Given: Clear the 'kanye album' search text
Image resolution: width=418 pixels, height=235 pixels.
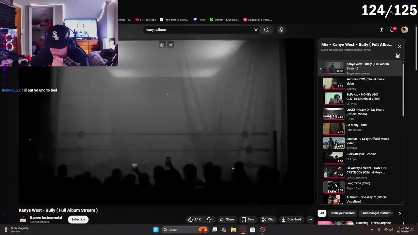Looking at the screenshot, I should [256, 30].
